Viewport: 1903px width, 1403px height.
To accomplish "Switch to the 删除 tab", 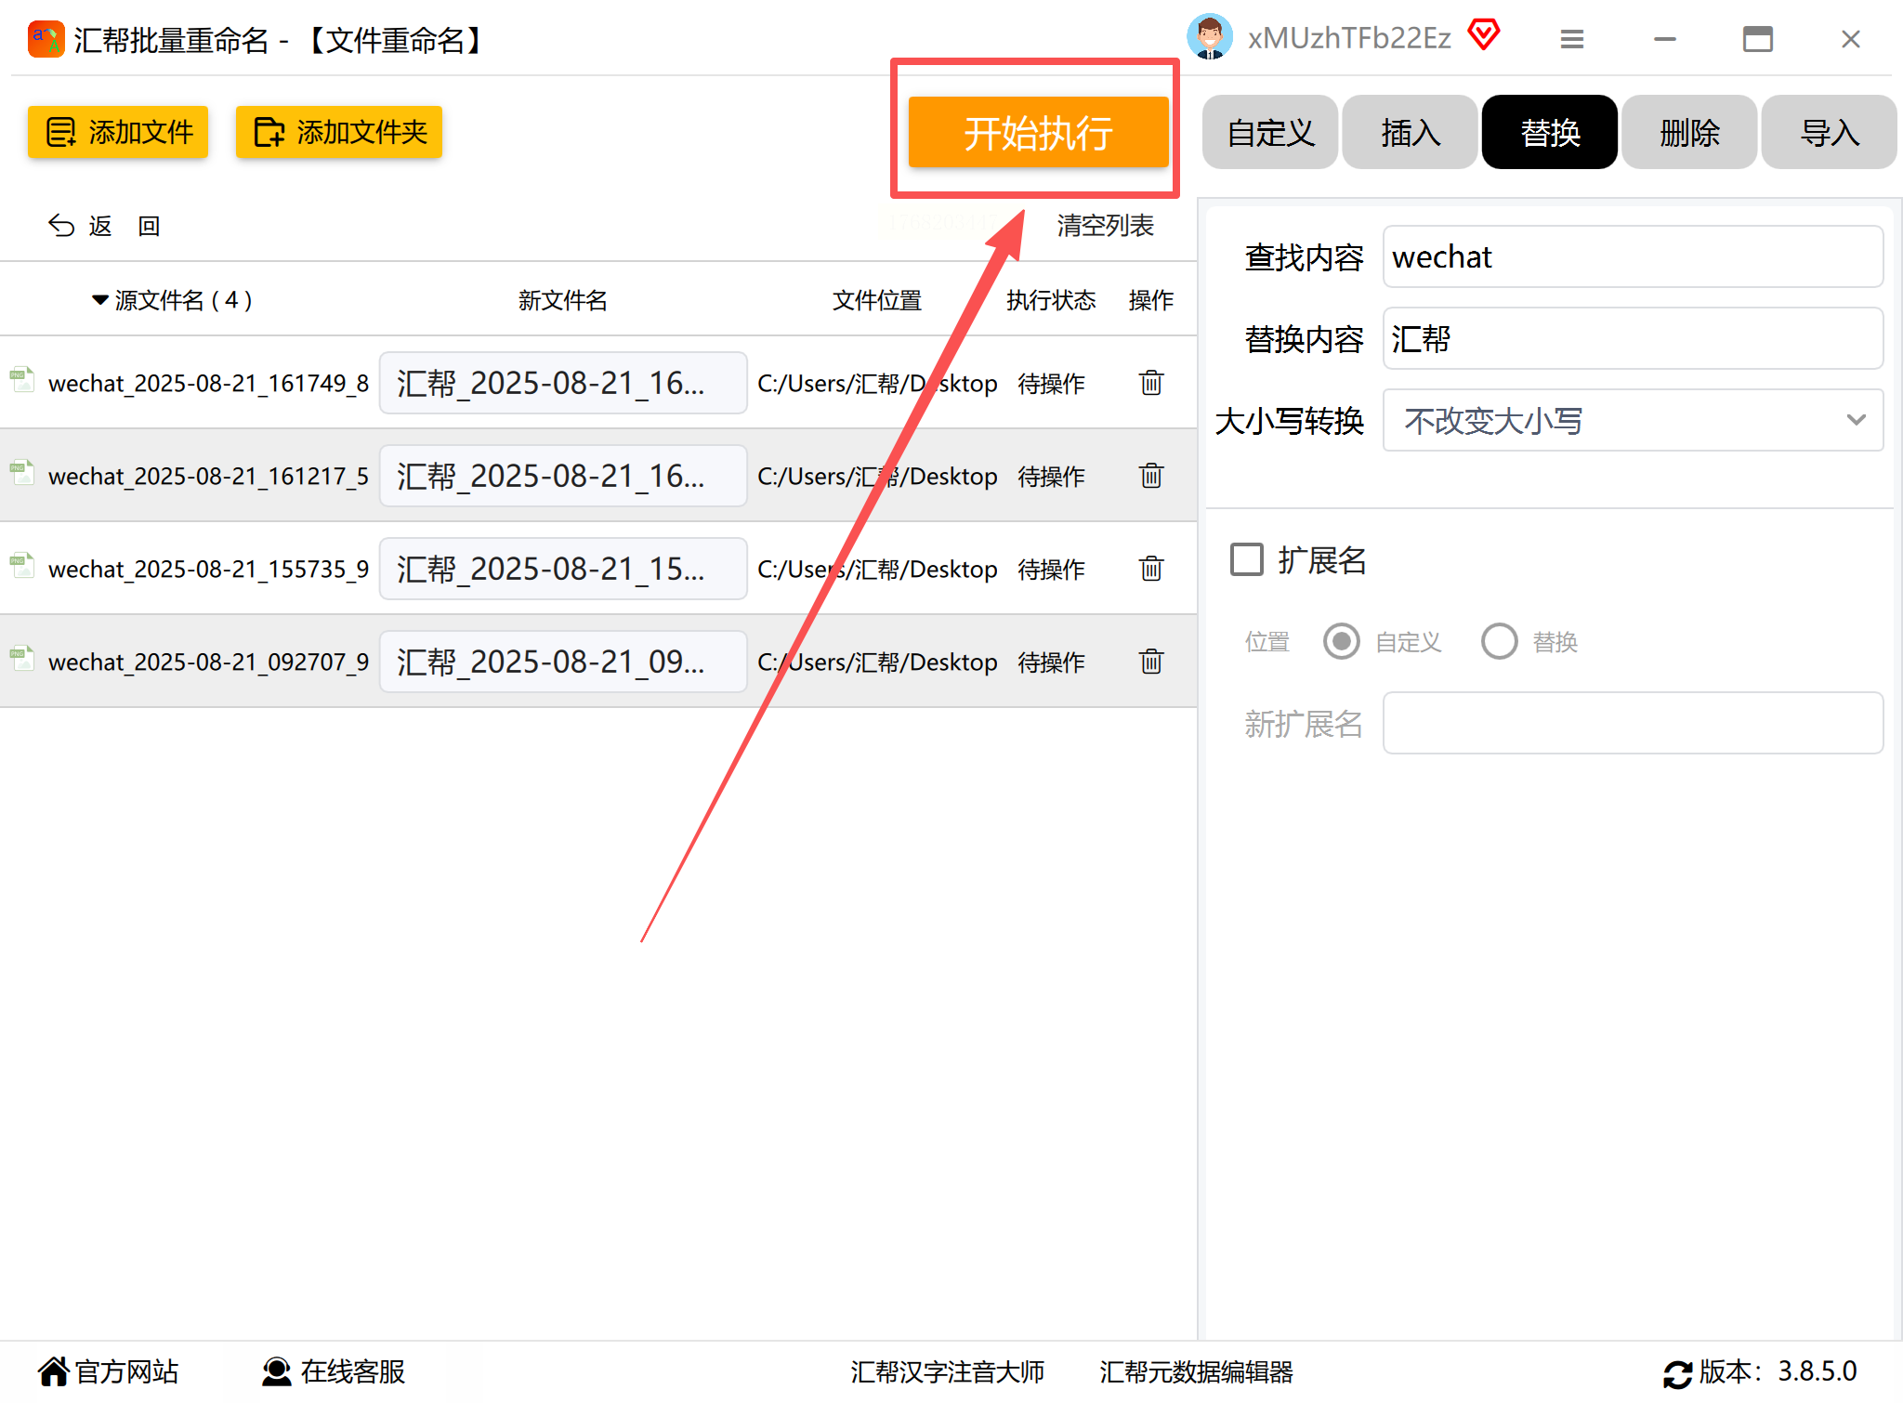I will coord(1689,133).
